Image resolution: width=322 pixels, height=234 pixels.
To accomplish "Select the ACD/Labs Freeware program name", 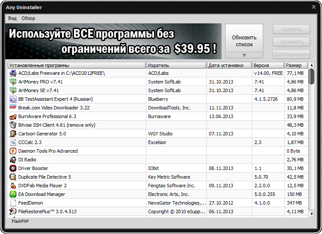I will 61,73.
